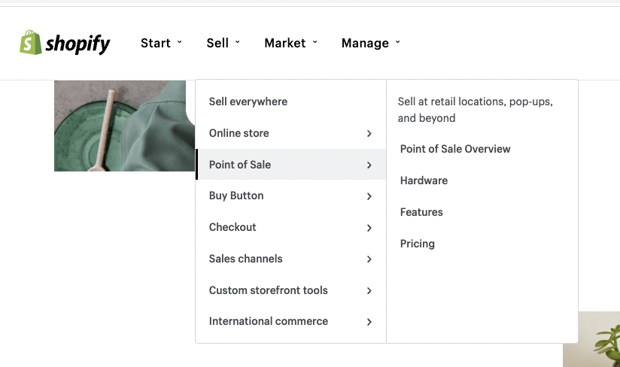Image resolution: width=620 pixels, height=367 pixels.
Task: Choose Buy Button from the Sell menu
Action: point(290,196)
